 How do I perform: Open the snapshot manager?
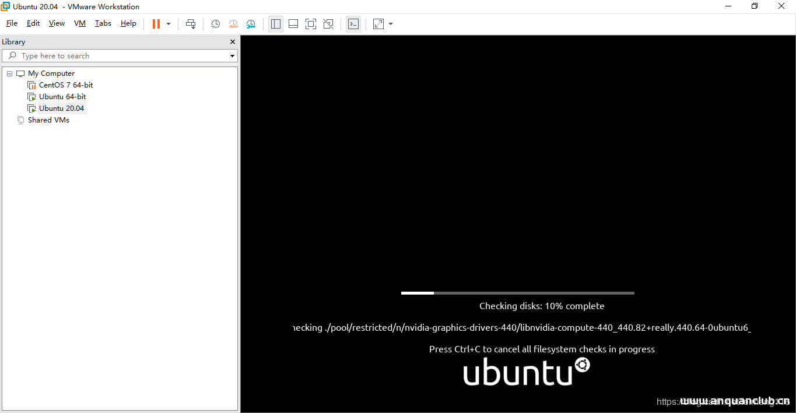(x=251, y=24)
